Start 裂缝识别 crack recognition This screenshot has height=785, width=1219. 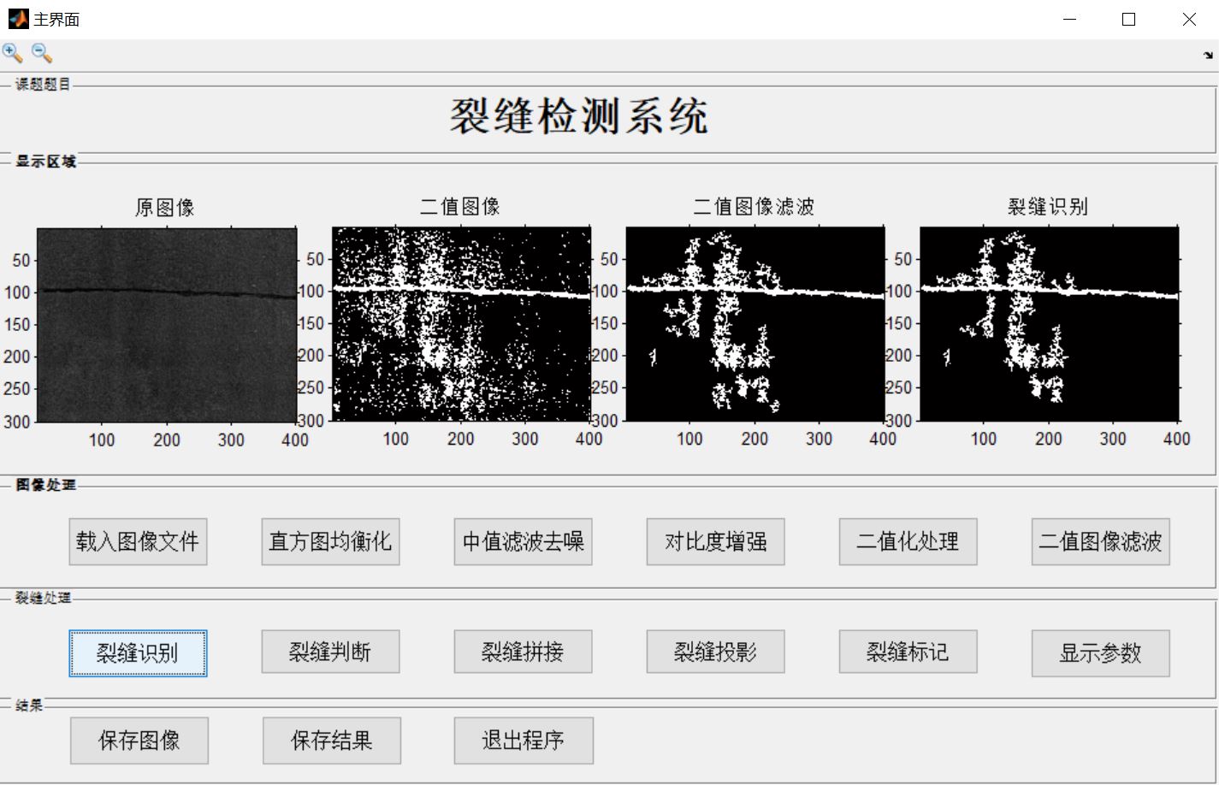pyautogui.click(x=138, y=653)
